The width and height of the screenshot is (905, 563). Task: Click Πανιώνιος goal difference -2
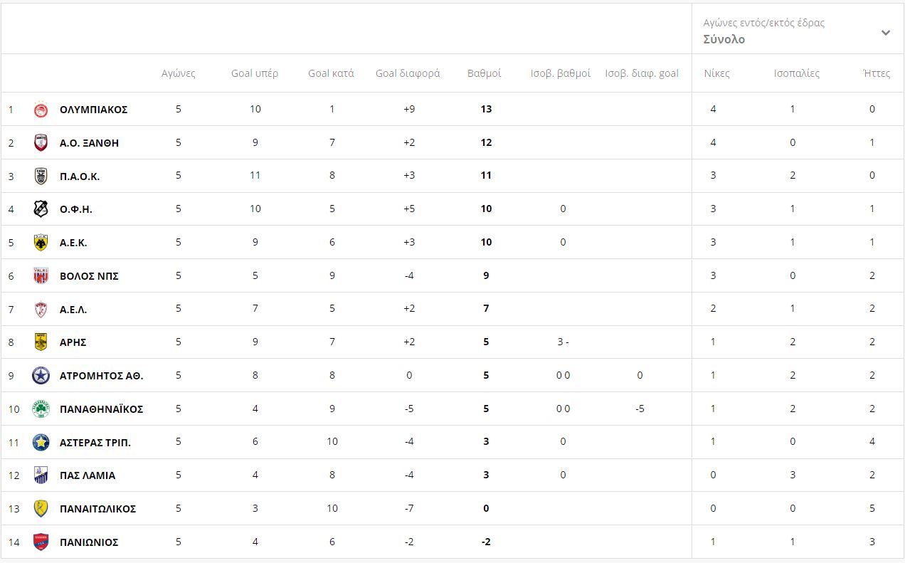[x=408, y=542]
